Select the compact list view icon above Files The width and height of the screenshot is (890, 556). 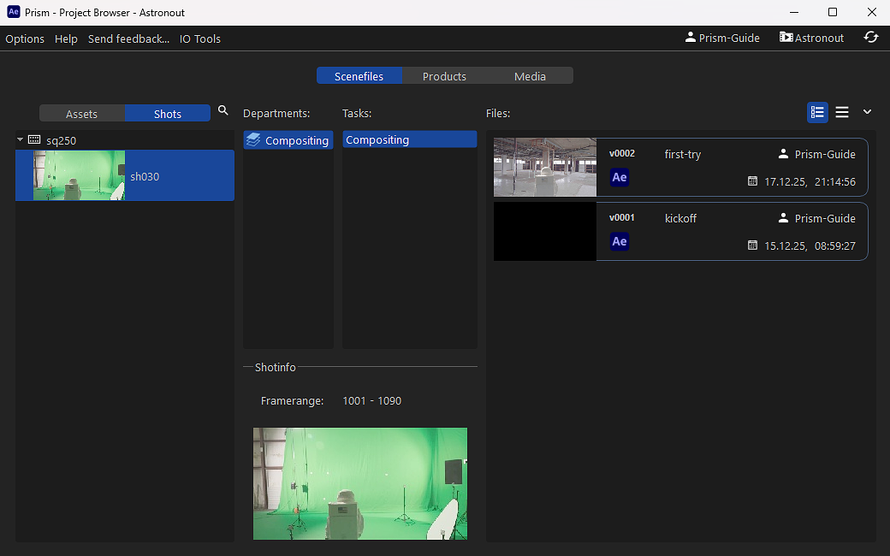[x=842, y=112]
